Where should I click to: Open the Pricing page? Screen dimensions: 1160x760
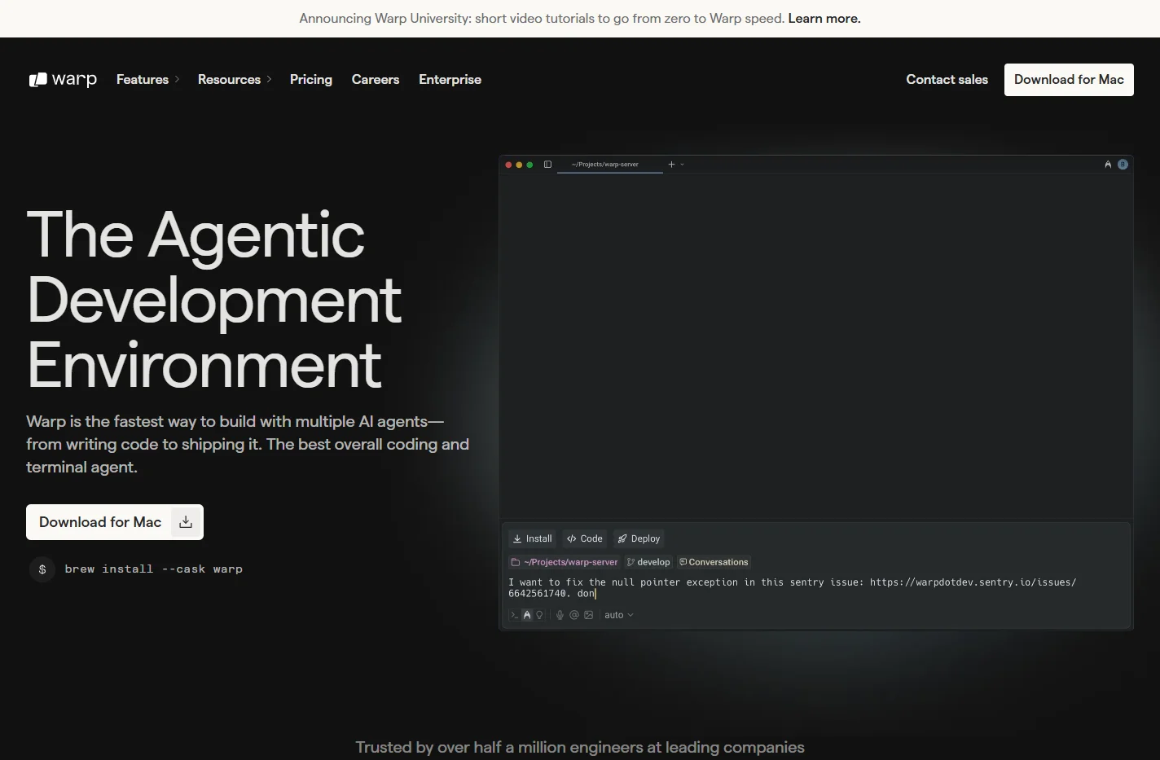pos(311,79)
